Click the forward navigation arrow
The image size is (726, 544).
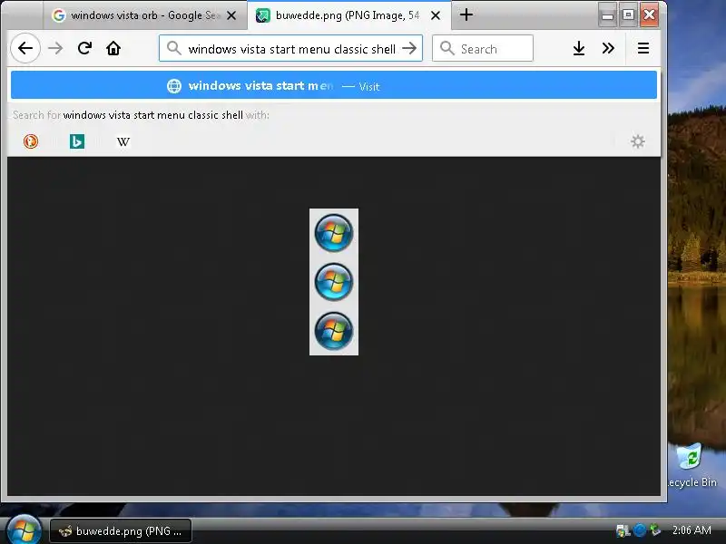pyautogui.click(x=55, y=48)
